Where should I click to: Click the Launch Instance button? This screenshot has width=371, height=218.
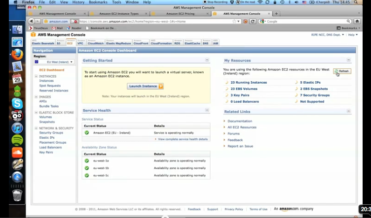(145, 86)
